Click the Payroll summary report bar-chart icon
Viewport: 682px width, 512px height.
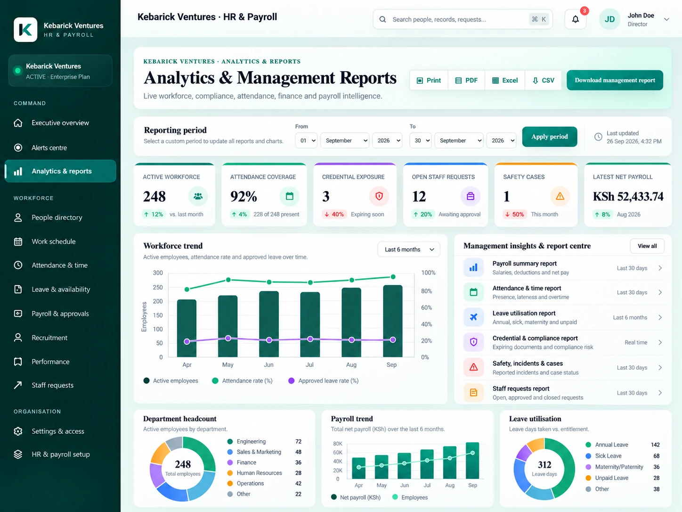[473, 268]
